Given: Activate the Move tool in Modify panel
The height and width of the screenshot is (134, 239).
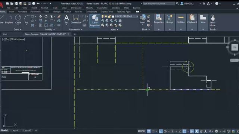Looking at the screenshot, I should tap(41, 16).
